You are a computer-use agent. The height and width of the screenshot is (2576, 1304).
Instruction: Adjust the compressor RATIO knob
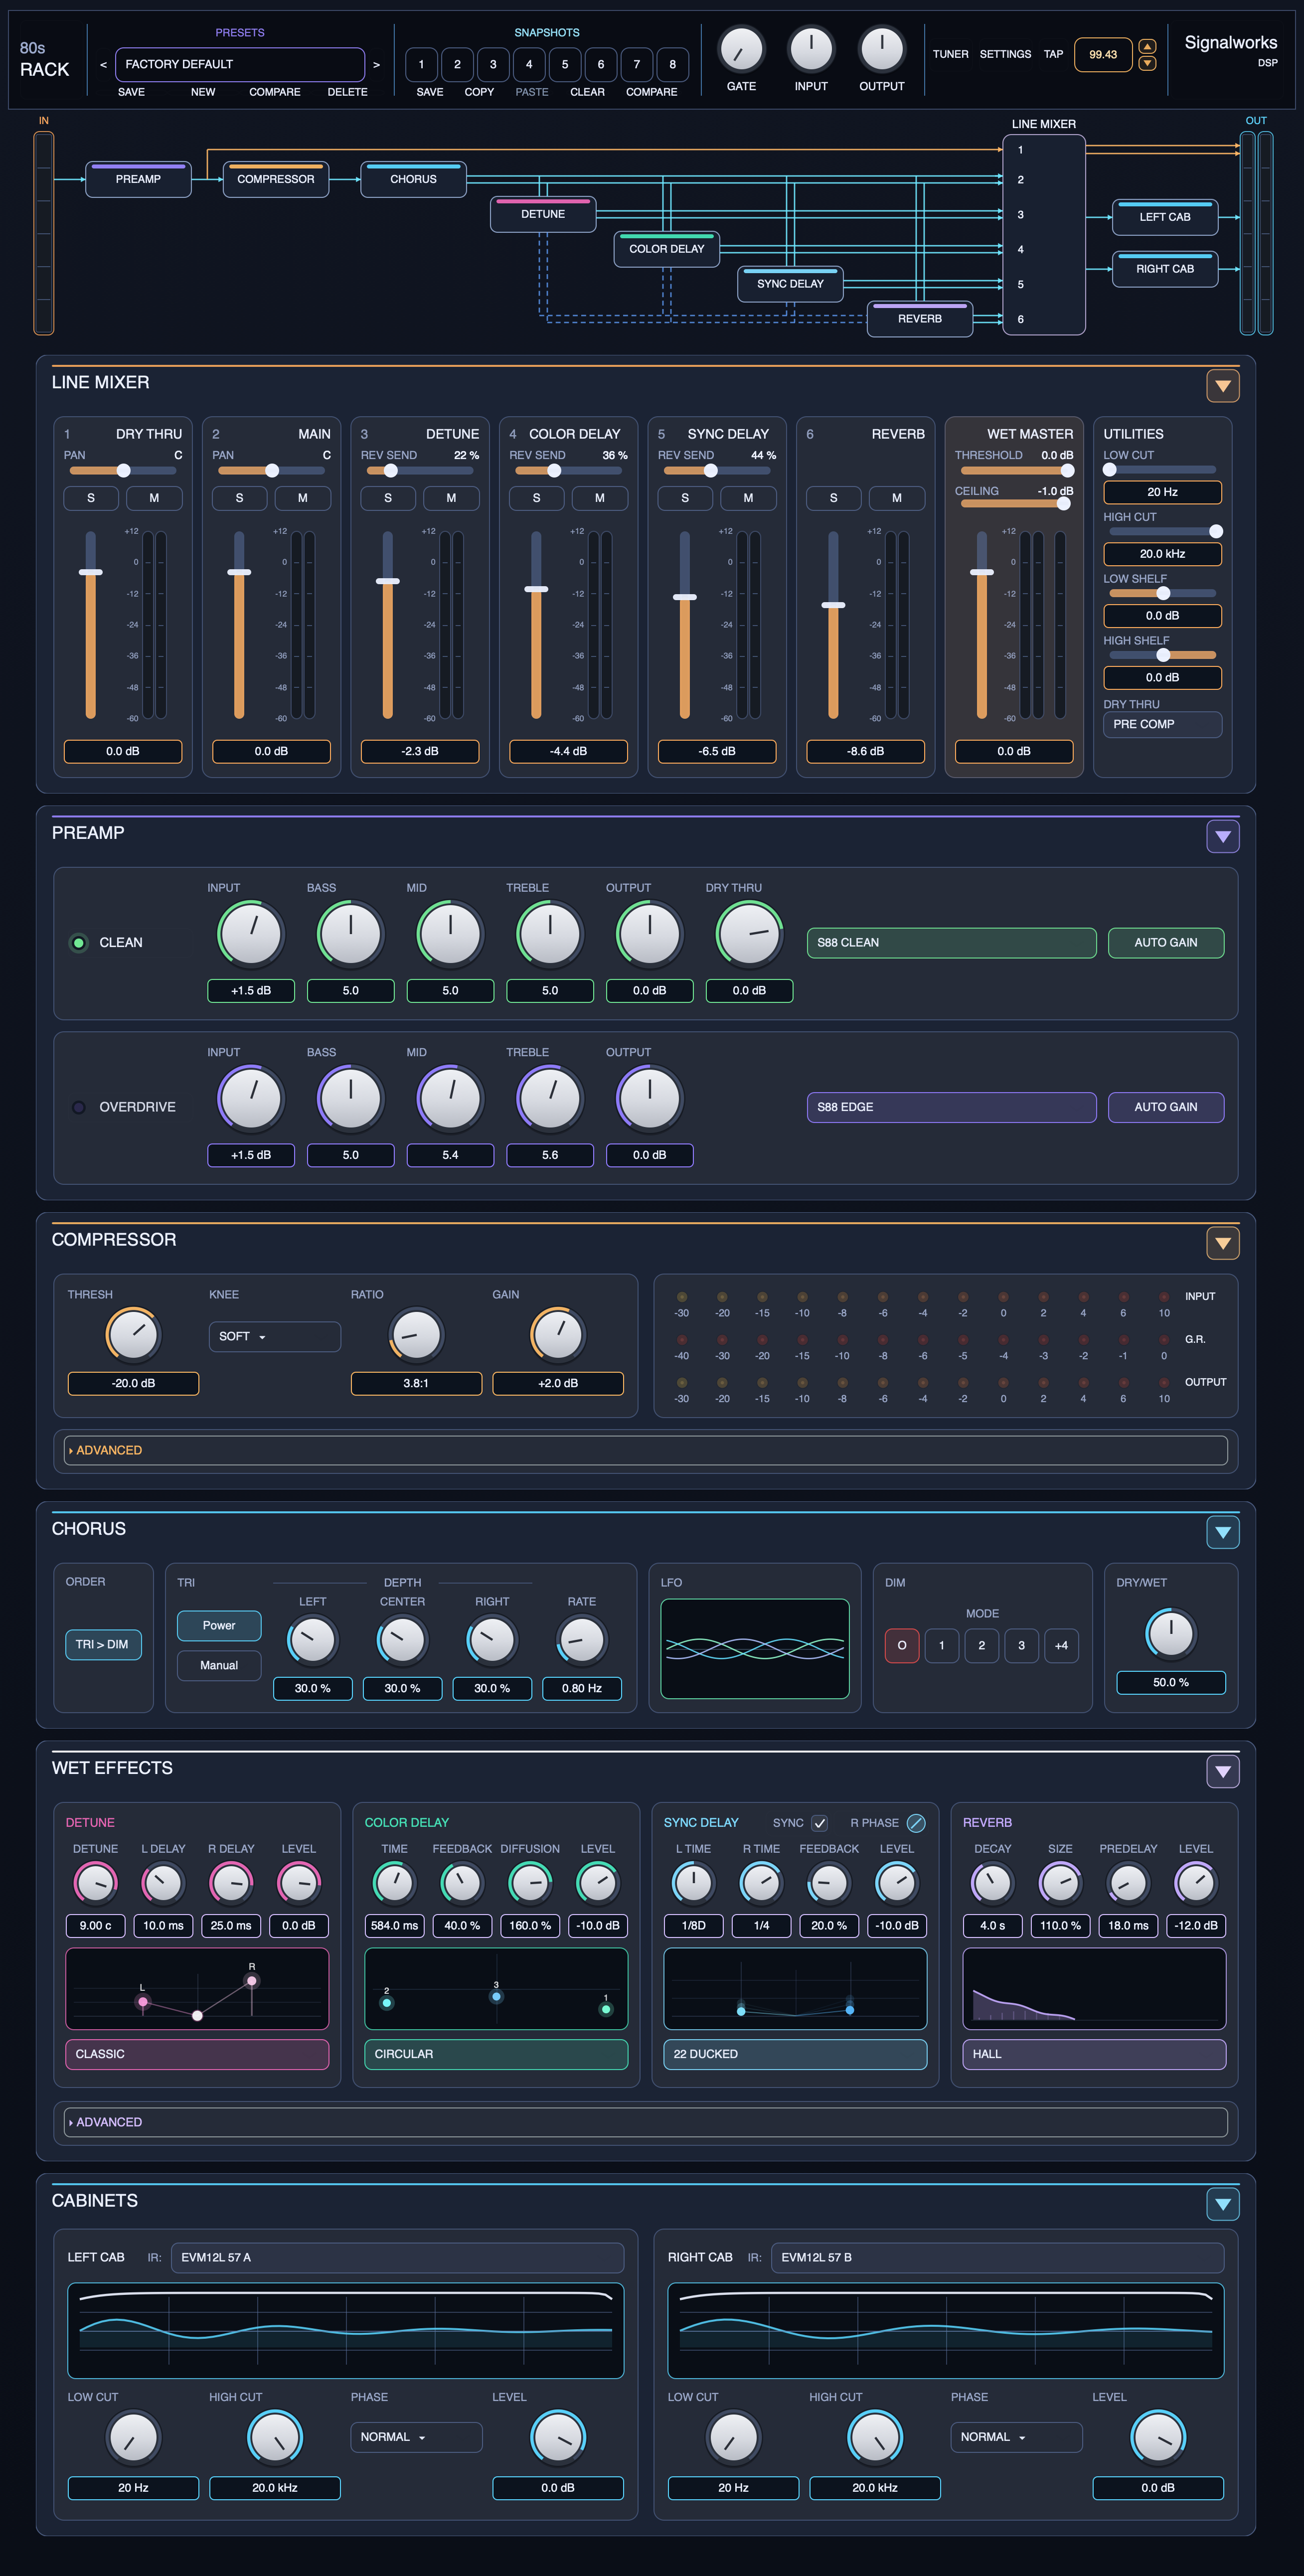(x=416, y=1335)
